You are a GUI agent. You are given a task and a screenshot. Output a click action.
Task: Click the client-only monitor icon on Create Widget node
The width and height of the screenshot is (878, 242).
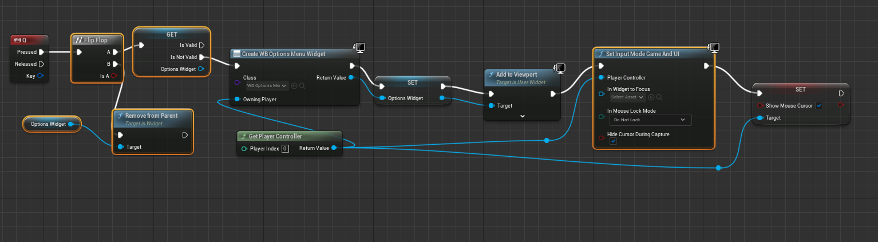click(360, 47)
